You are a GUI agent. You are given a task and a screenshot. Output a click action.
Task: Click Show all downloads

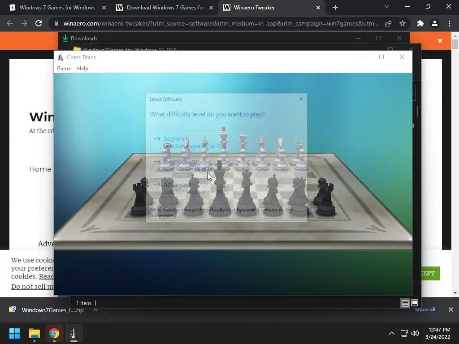[425, 310]
